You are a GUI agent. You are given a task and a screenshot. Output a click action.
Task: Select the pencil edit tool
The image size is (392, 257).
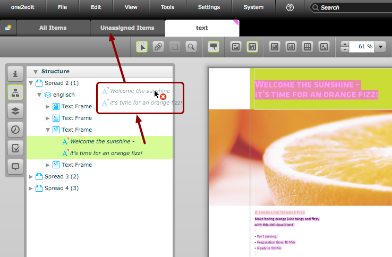[x=158, y=47]
